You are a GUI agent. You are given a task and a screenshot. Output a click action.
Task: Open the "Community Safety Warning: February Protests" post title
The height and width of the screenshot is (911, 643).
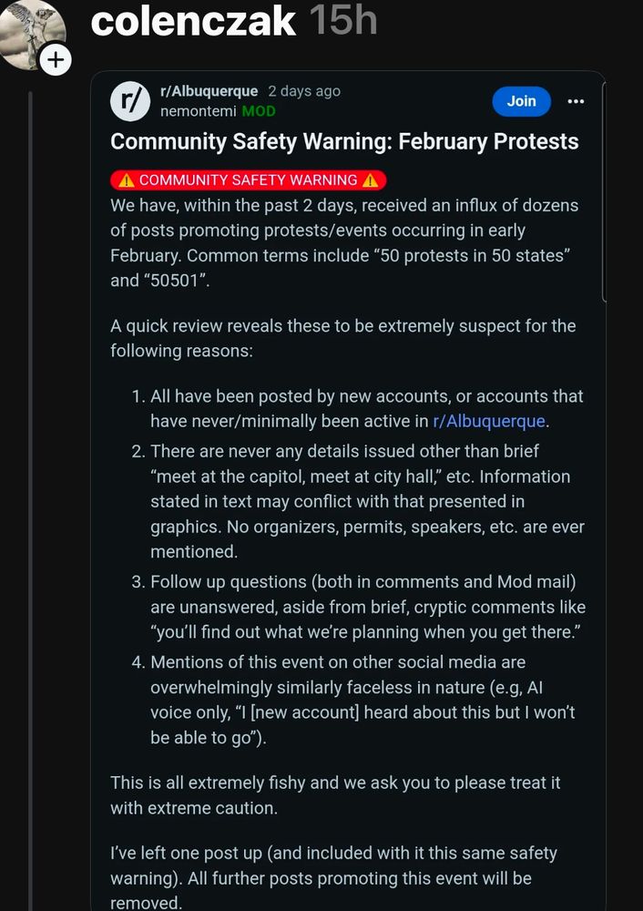coord(344,142)
